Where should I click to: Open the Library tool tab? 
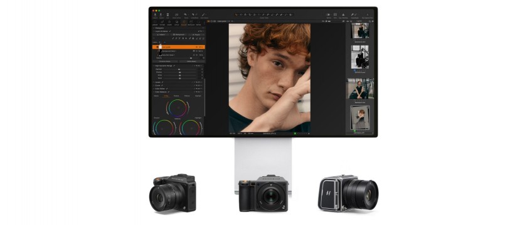pos(155,22)
